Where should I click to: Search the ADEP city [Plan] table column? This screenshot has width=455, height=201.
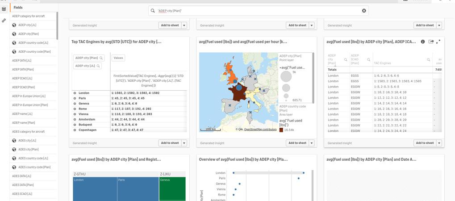coord(346,59)
